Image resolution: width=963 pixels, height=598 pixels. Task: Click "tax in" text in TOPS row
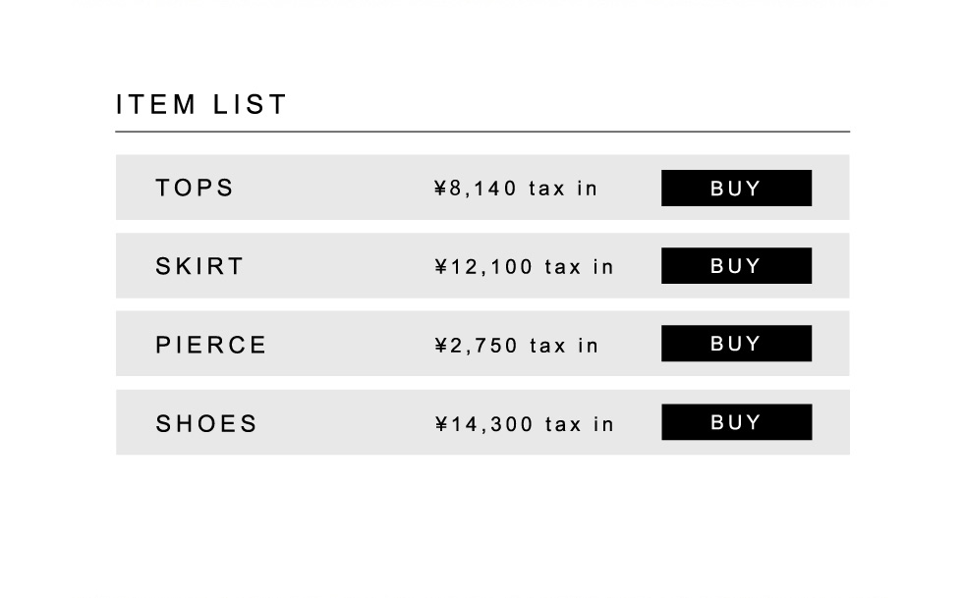[x=563, y=189]
